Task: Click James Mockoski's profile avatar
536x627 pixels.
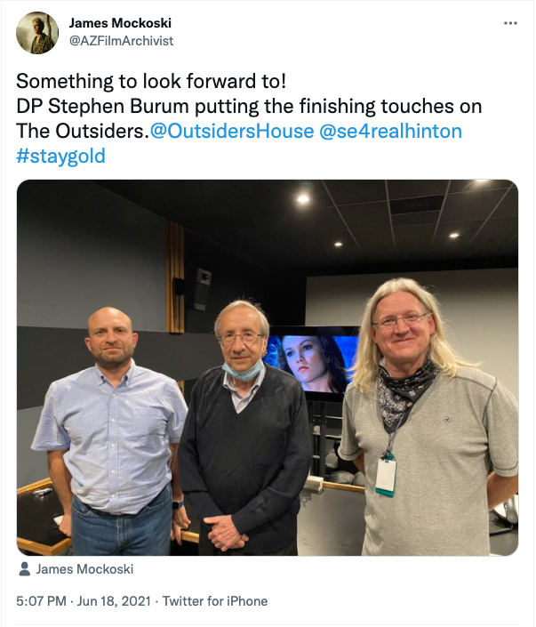Action: pyautogui.click(x=37, y=33)
